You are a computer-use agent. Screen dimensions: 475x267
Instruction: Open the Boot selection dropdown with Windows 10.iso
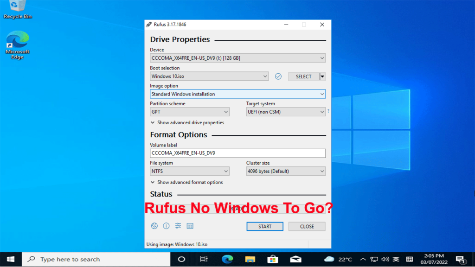point(209,76)
